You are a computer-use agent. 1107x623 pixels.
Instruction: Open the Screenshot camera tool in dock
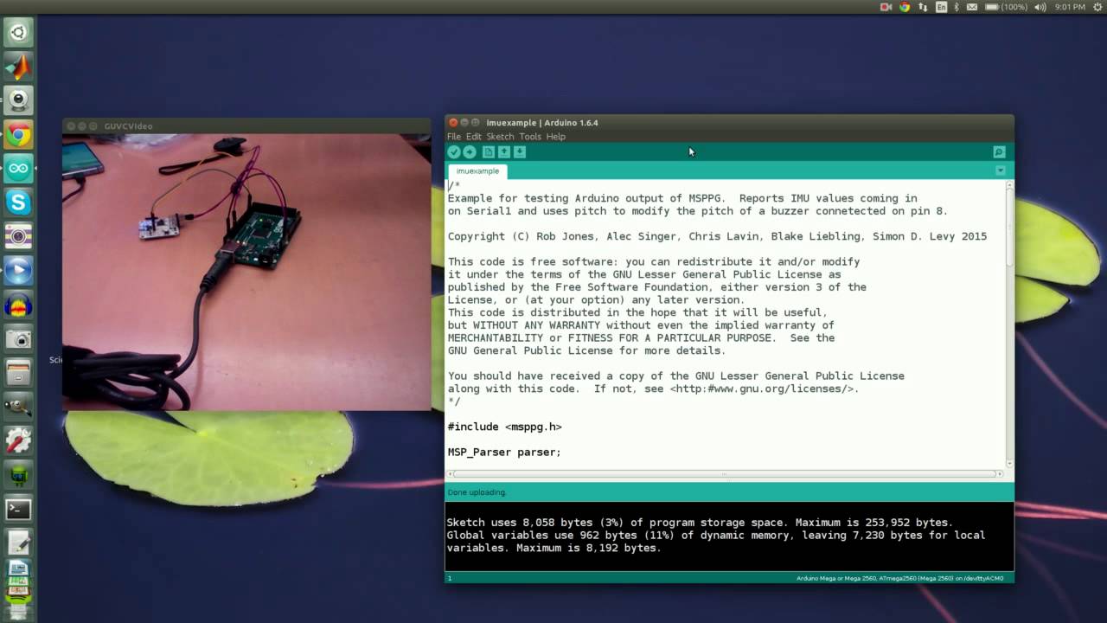[18, 338]
